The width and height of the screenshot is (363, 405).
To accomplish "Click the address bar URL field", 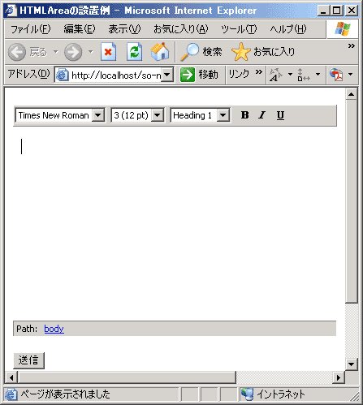I will (x=115, y=75).
